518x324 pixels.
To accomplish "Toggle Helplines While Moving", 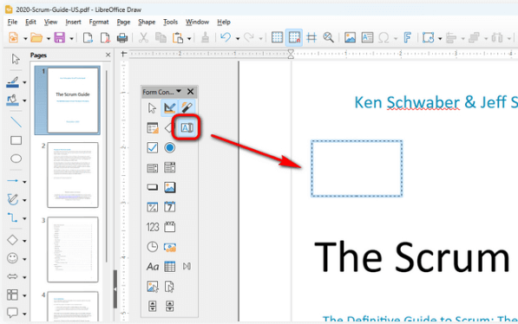I will (311, 37).
